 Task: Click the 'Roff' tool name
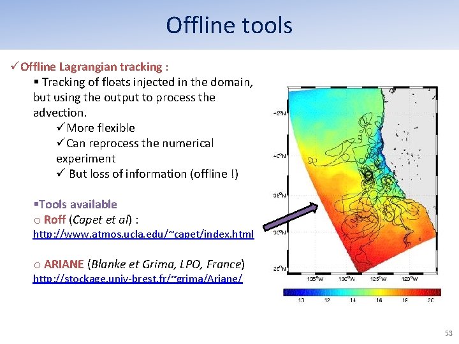pos(54,219)
